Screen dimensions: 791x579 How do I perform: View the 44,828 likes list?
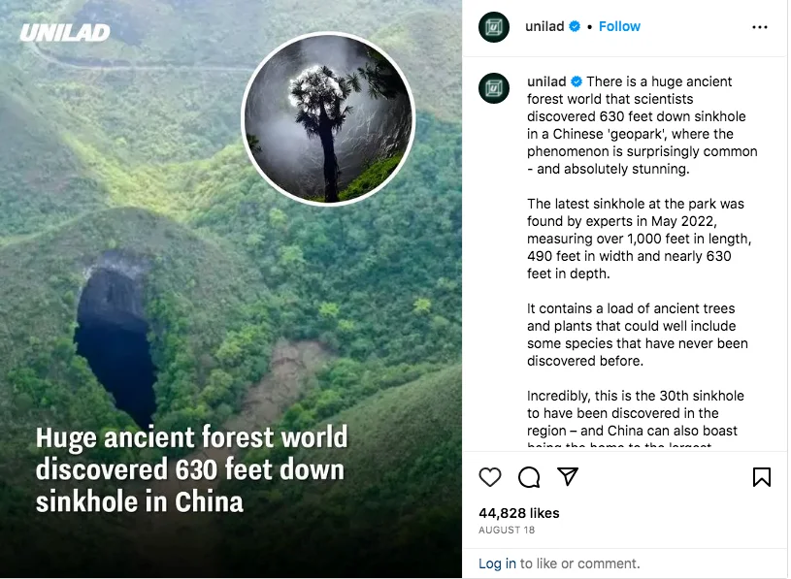click(x=519, y=513)
